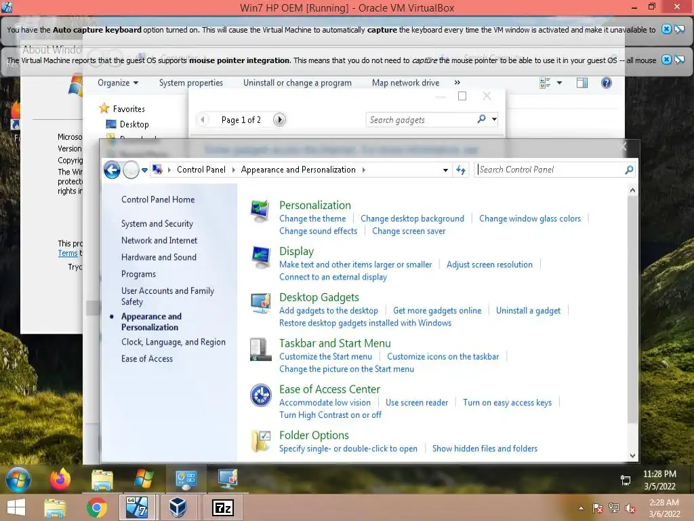Click Show hidden files and folders
The image size is (694, 521).
tap(485, 449)
